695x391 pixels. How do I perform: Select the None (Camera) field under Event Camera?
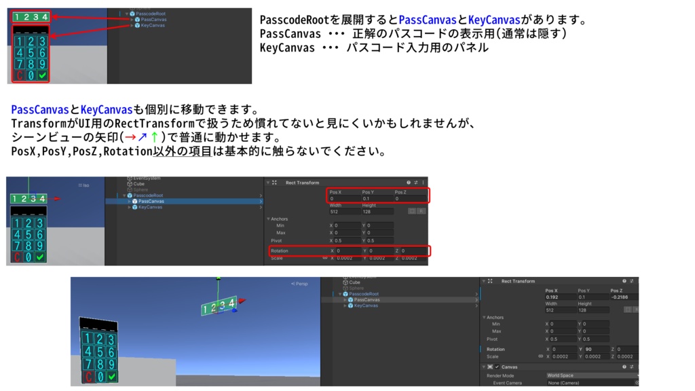click(577, 383)
